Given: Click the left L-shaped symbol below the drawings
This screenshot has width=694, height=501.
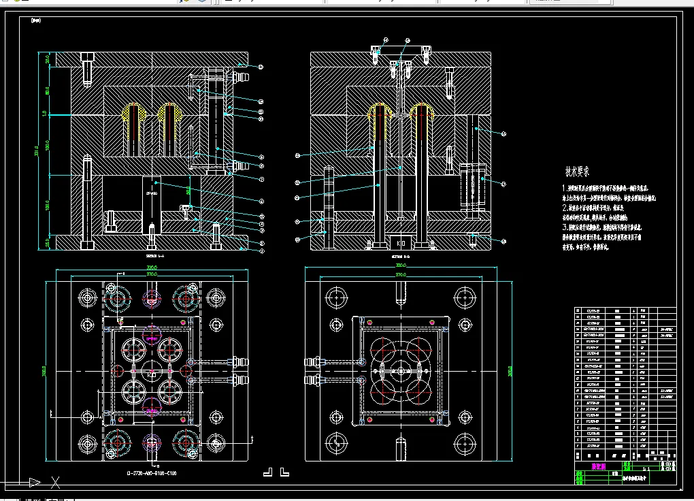Looking at the screenshot, I should coord(268,472).
